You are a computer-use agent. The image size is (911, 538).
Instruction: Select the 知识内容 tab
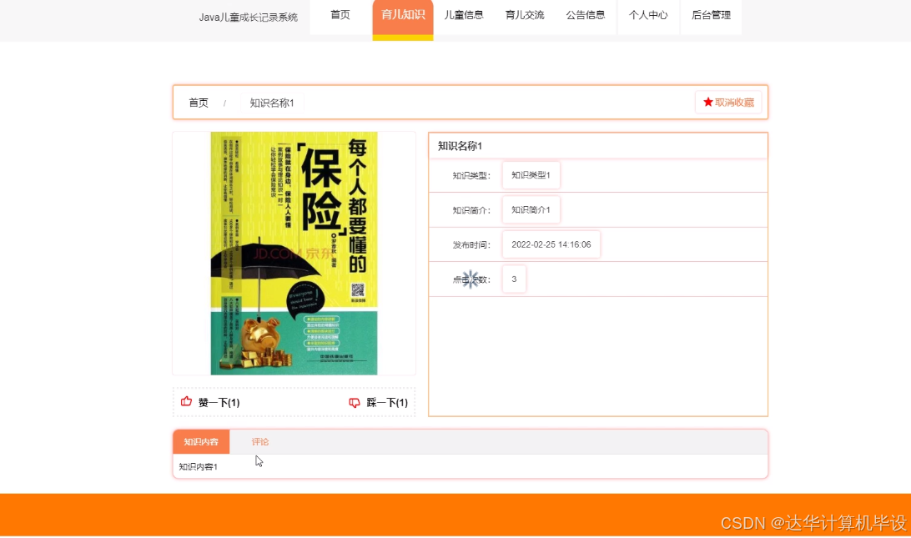(201, 441)
